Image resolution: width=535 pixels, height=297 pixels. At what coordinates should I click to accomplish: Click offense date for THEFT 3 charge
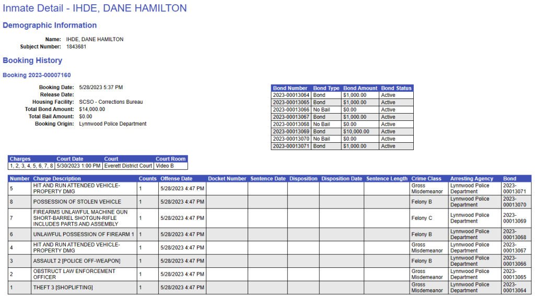[182, 288]
